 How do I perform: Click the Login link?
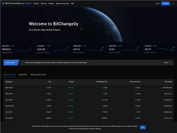(157, 4)
